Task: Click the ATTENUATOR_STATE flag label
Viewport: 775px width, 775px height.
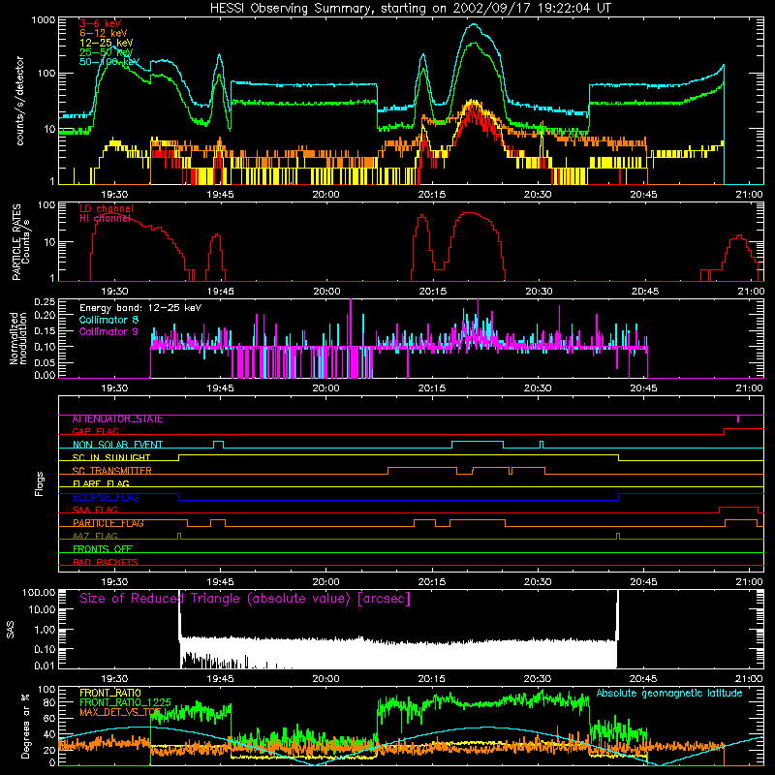Action: coord(117,419)
